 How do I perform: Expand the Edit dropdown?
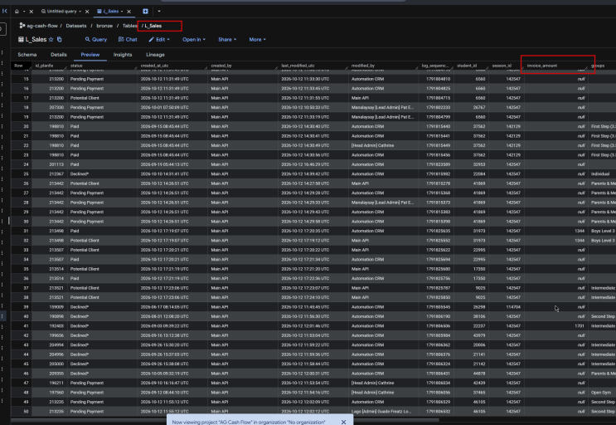click(x=159, y=39)
